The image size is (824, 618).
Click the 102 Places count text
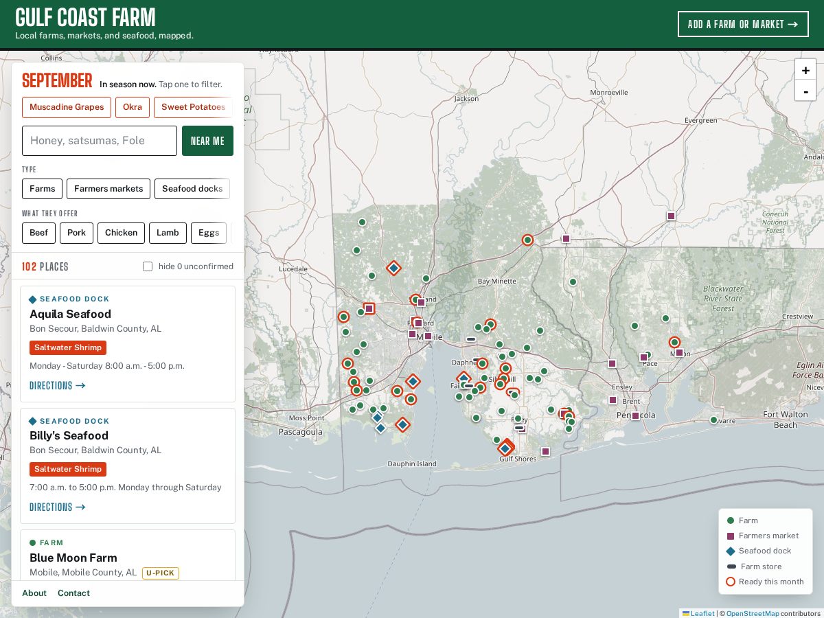pyautogui.click(x=45, y=266)
